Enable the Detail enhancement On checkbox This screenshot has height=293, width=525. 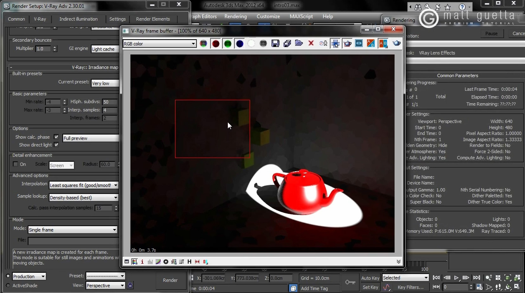tap(16, 164)
